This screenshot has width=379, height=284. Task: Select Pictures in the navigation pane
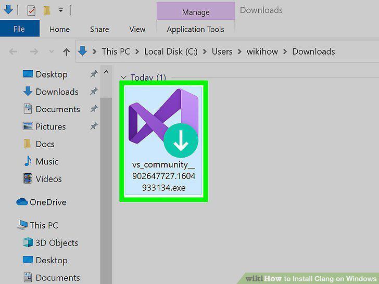tap(44, 126)
